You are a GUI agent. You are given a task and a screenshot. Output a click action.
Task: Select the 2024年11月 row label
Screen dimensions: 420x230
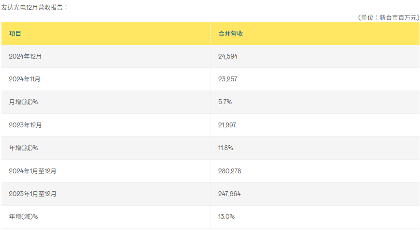pyautogui.click(x=24, y=79)
